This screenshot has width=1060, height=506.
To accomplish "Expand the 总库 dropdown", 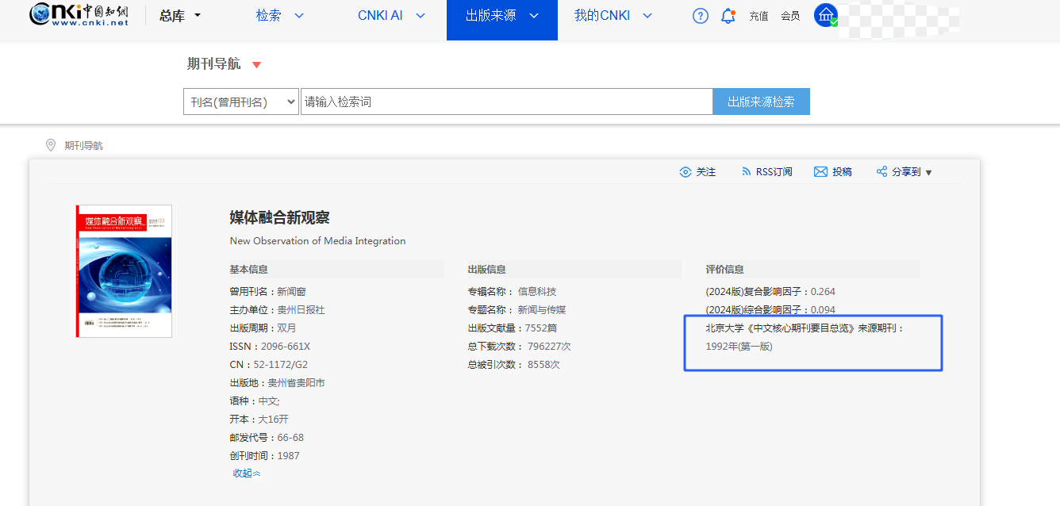I will (181, 16).
